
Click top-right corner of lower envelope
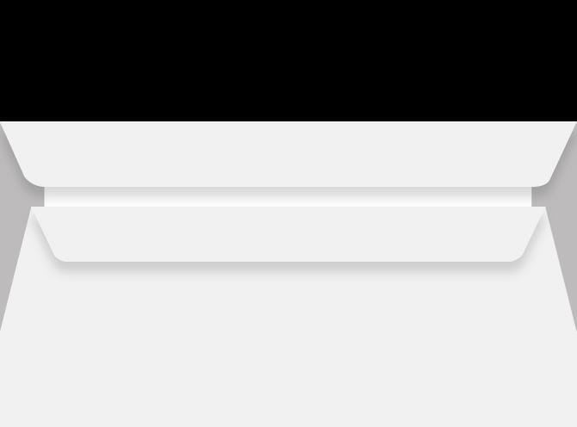pos(545,207)
